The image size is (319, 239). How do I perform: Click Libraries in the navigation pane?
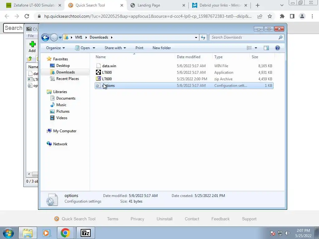tap(60, 92)
